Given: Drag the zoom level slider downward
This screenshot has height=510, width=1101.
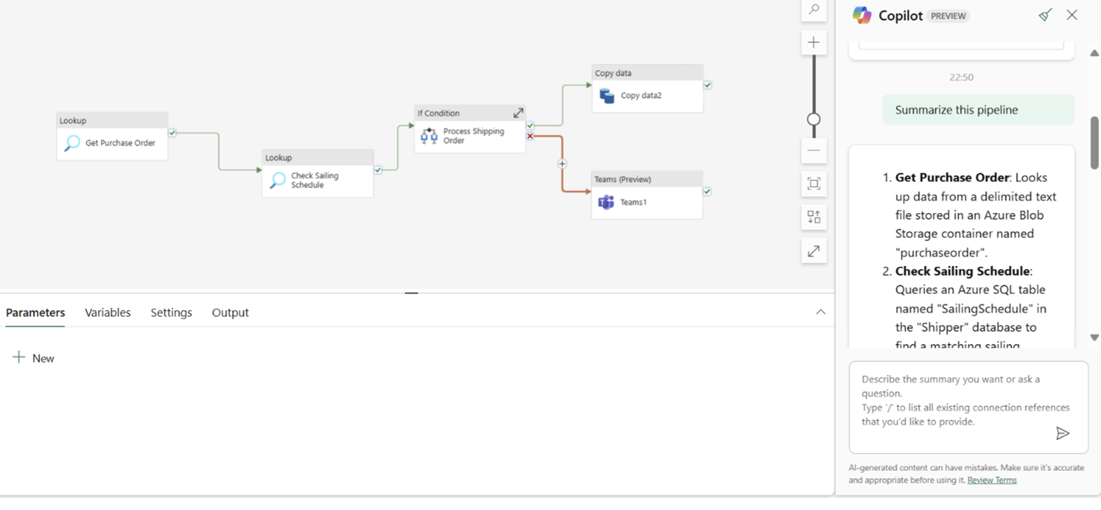Looking at the screenshot, I should coord(814,120).
